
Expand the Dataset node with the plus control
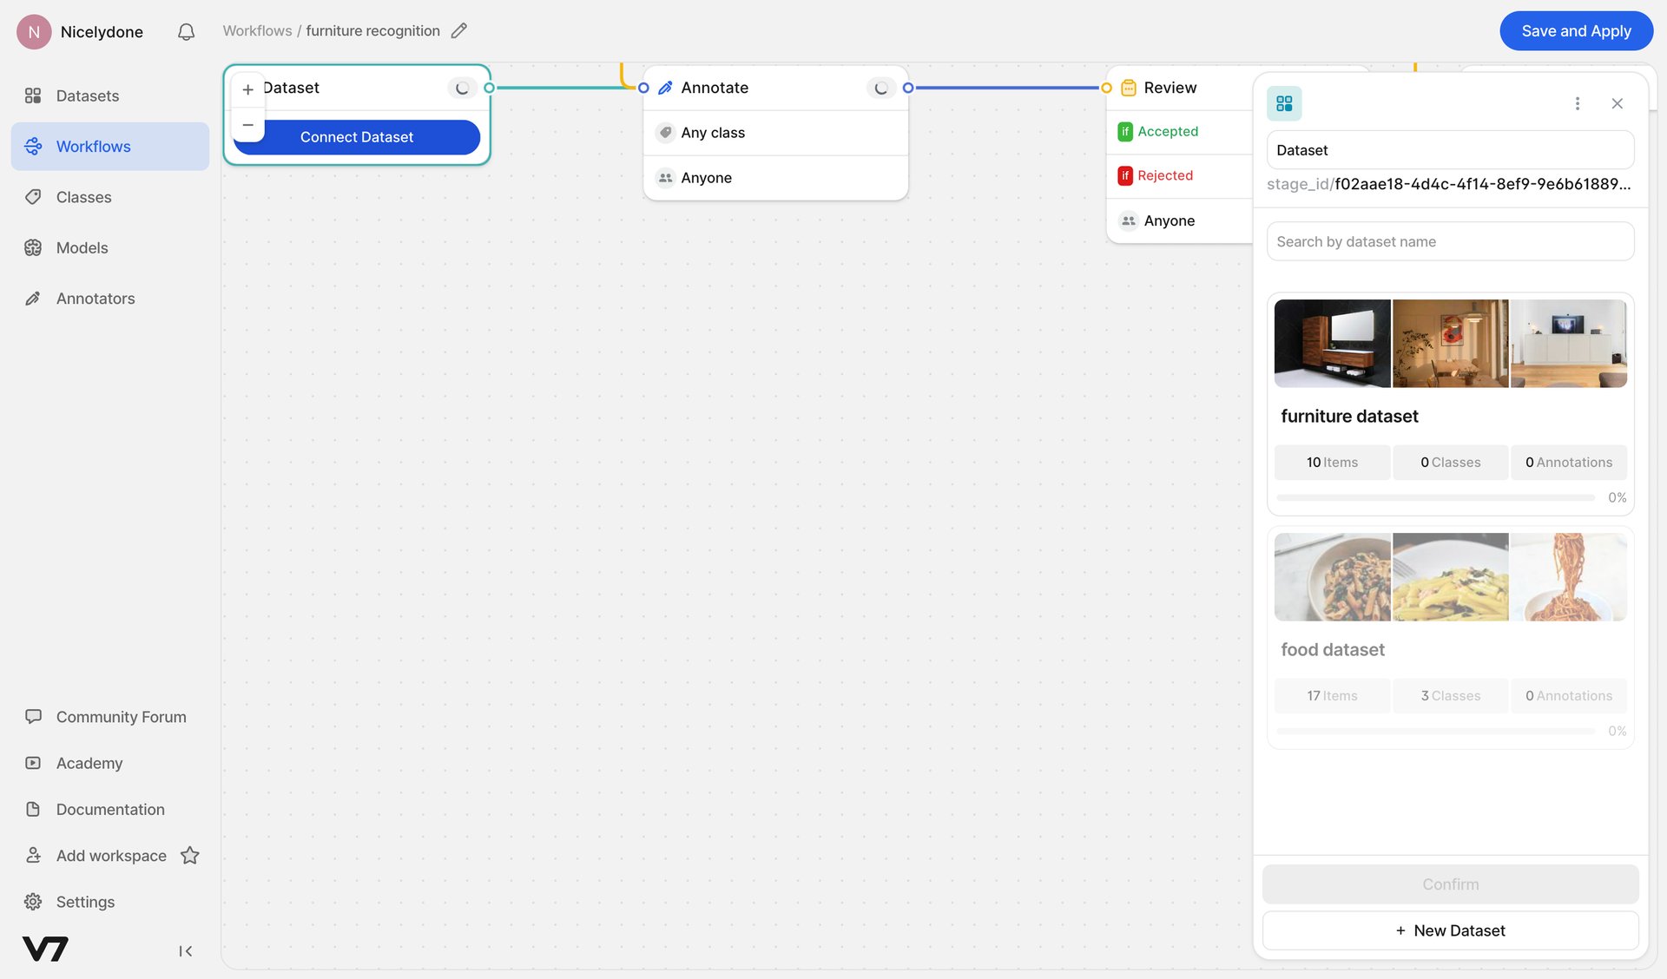[247, 89]
